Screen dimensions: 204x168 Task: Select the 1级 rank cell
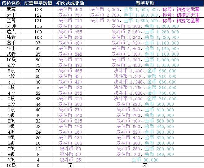pyautogui.click(x=11, y=115)
